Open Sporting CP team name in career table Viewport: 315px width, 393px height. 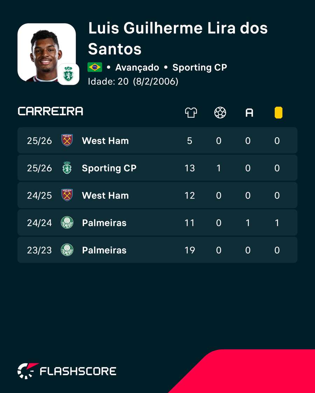[x=109, y=168]
